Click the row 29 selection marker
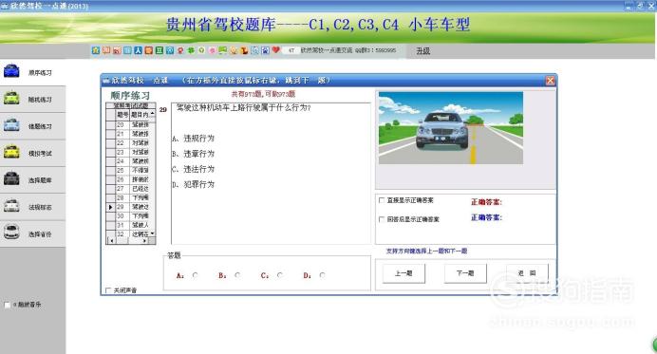This screenshot has width=657, height=354. (x=111, y=207)
